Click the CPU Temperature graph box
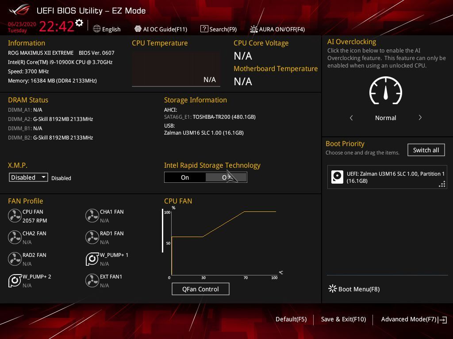 coord(176,69)
